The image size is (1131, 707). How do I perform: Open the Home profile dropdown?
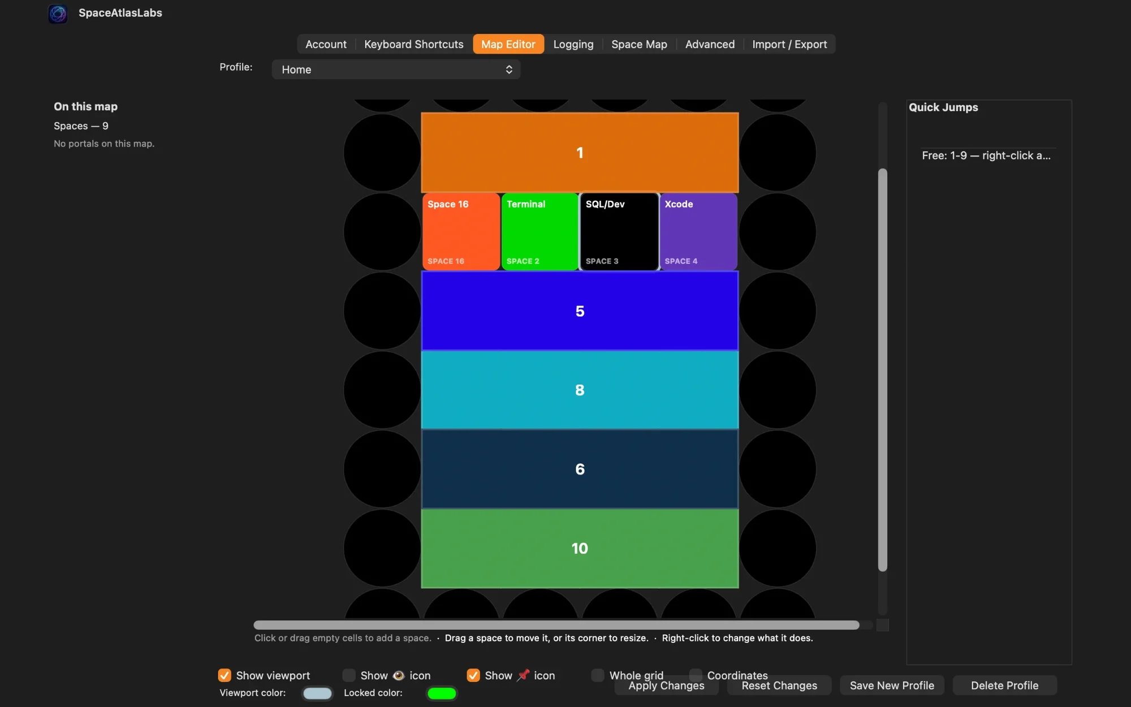396,70
